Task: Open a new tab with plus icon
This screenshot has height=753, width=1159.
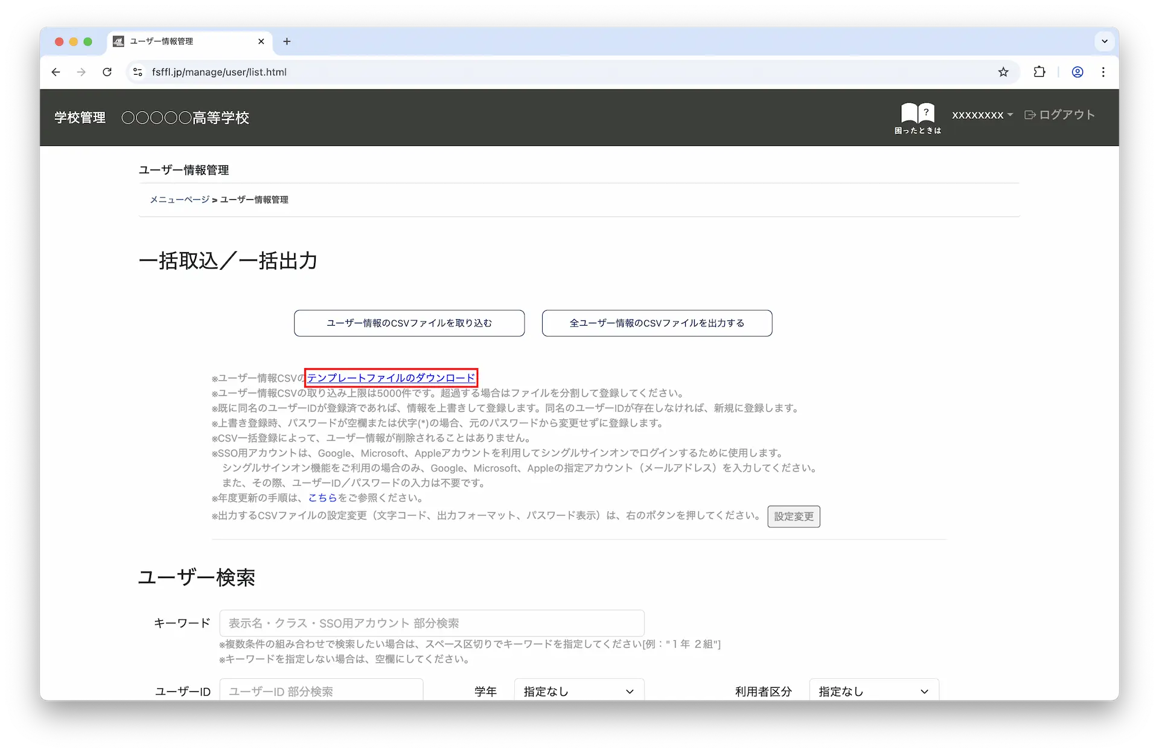Action: click(287, 42)
